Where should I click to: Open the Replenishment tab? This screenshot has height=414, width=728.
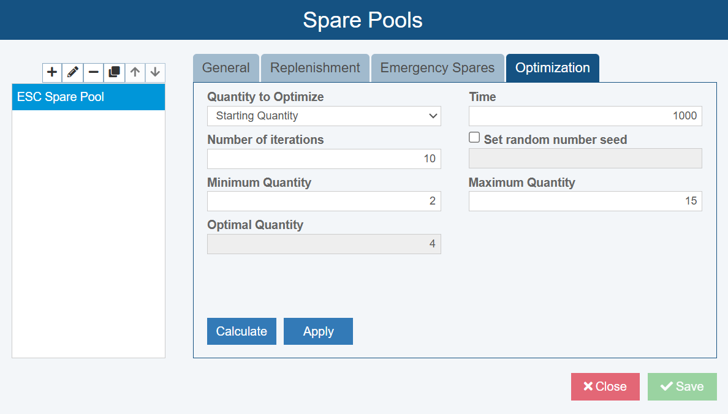315,67
